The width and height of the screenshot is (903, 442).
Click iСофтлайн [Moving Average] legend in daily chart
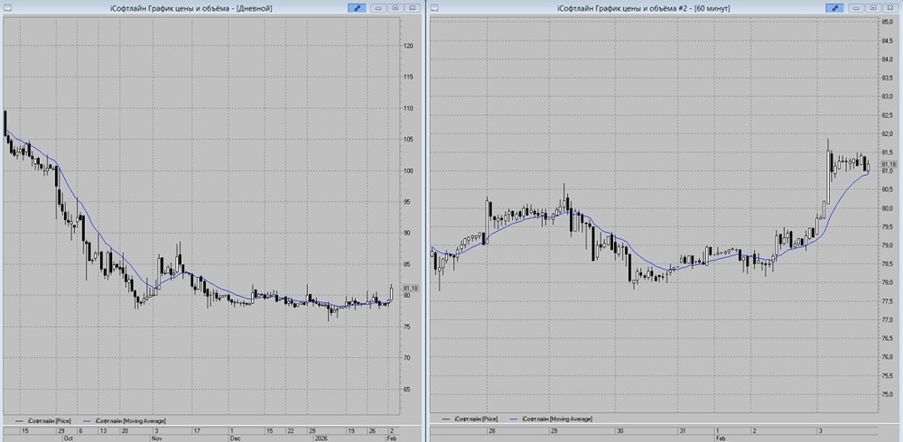[x=125, y=421]
